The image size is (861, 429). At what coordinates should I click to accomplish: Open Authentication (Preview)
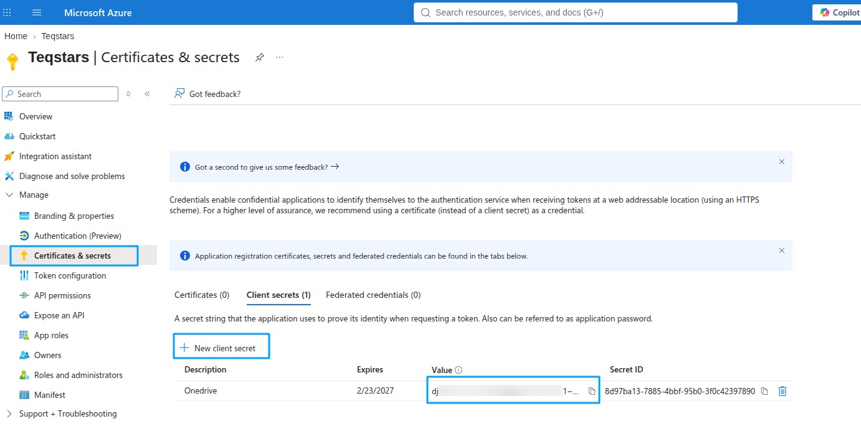click(x=78, y=236)
